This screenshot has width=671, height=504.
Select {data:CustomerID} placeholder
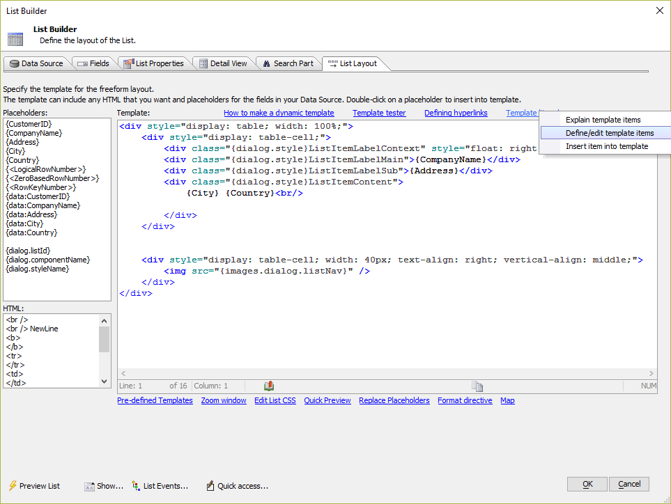[38, 196]
